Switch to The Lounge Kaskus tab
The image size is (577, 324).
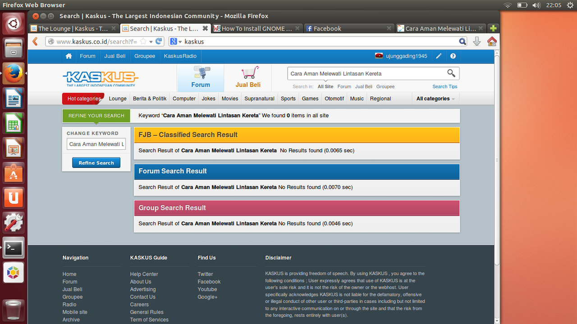(x=73, y=28)
